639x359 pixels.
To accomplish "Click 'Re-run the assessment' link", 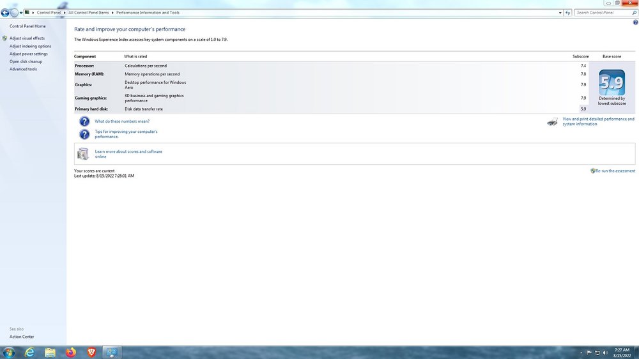I will pyautogui.click(x=615, y=171).
